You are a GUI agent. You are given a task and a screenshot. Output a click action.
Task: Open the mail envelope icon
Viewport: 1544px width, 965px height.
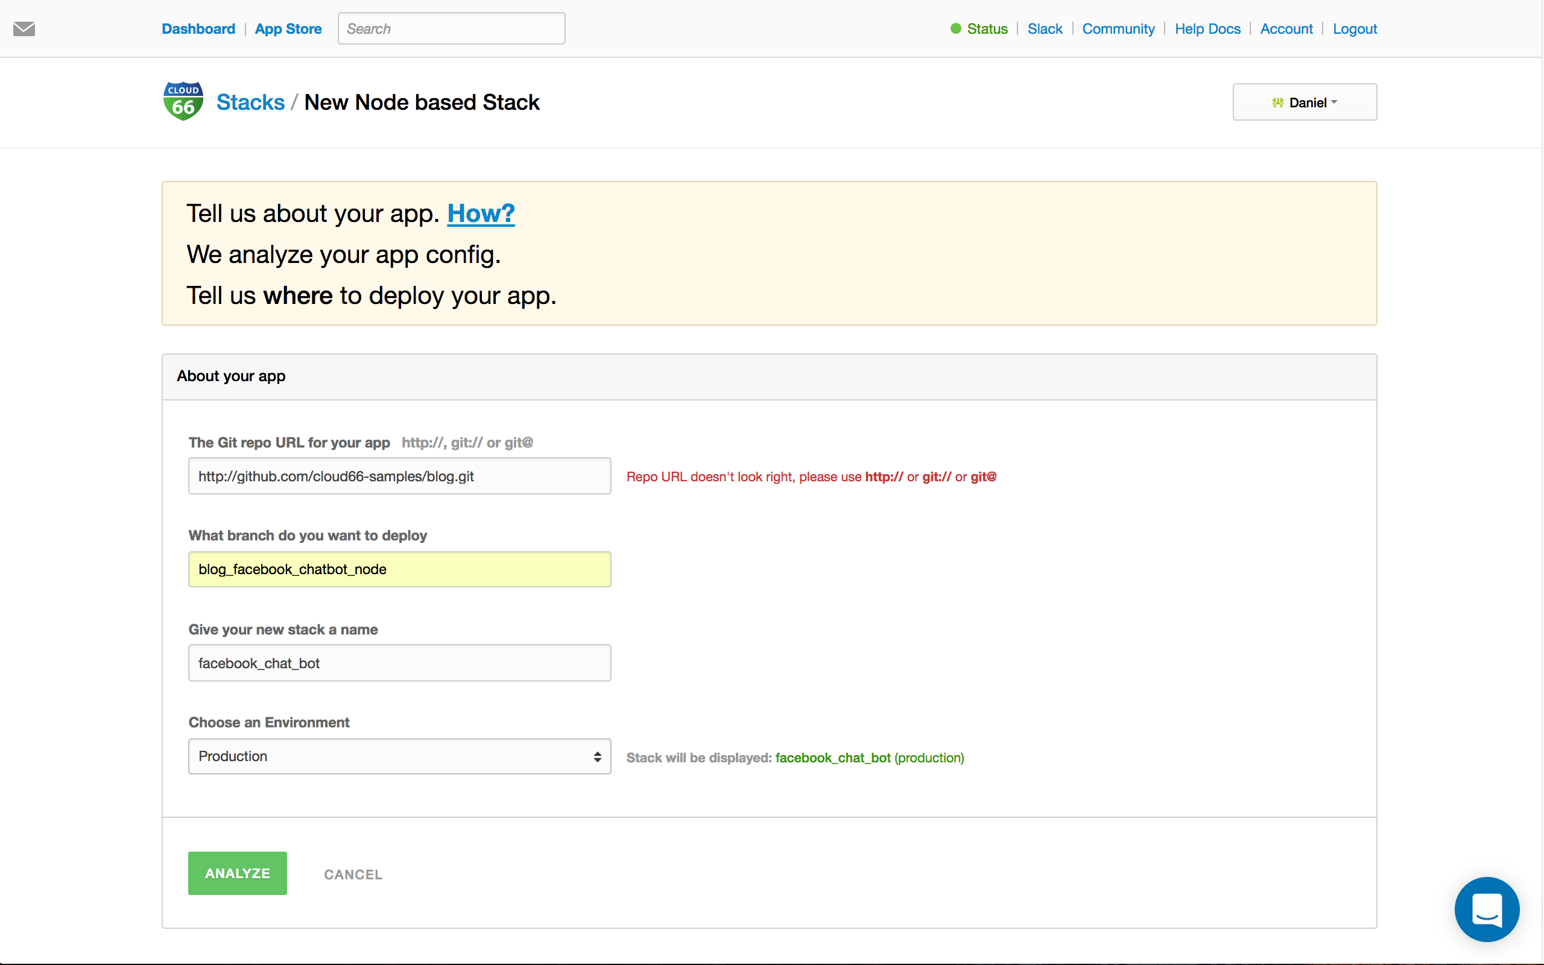coord(24,29)
